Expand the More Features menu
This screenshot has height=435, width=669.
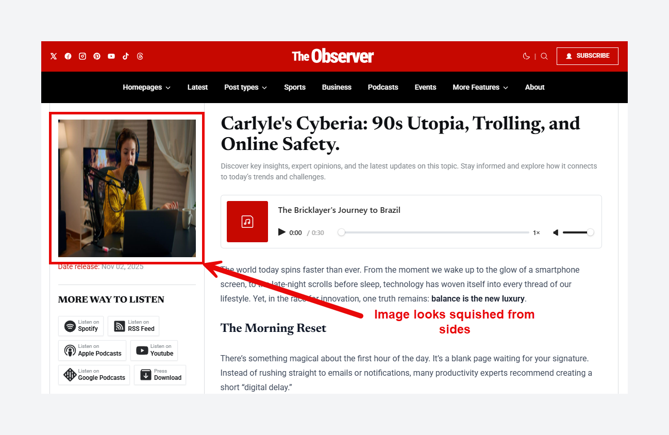[x=480, y=88]
